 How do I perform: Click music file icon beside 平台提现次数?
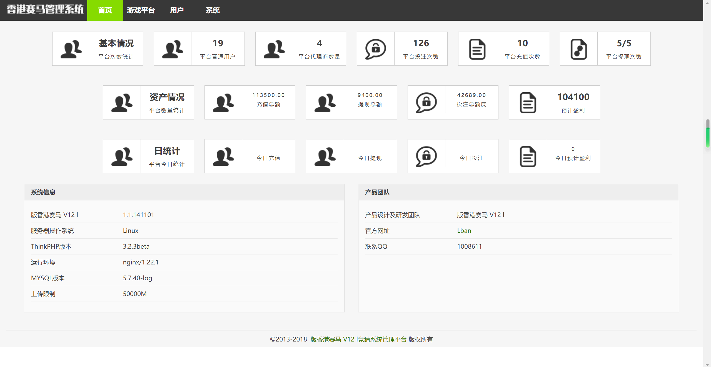coord(578,49)
